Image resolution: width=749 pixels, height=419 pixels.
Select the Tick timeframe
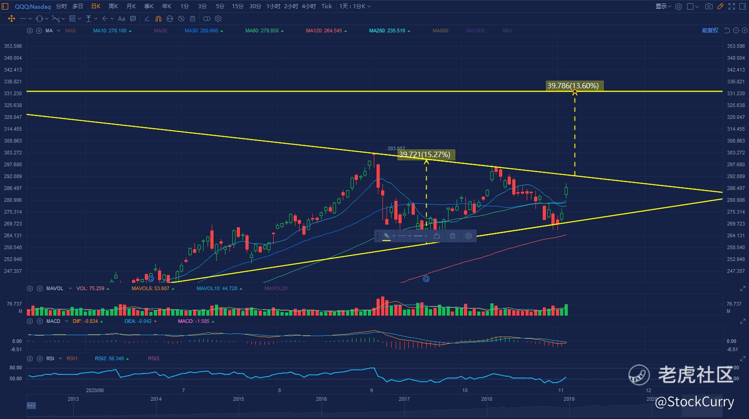[326, 6]
